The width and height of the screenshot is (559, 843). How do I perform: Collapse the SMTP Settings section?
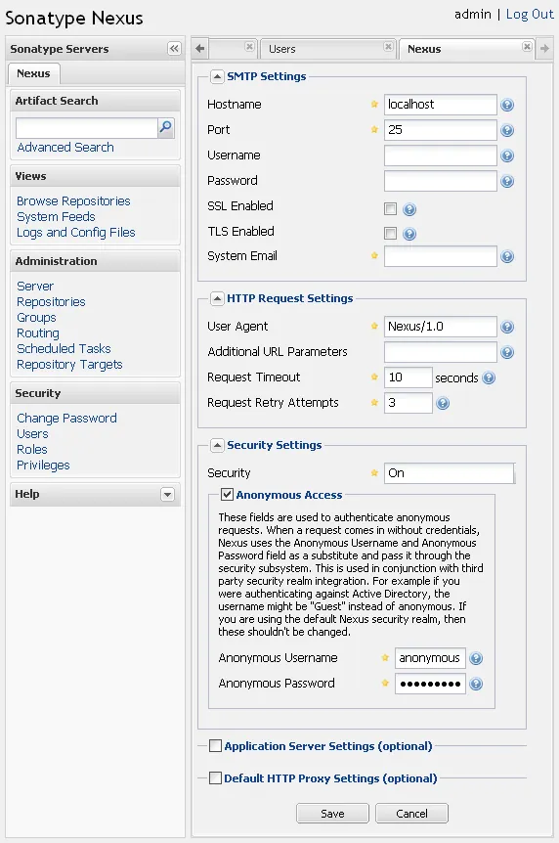pos(217,77)
